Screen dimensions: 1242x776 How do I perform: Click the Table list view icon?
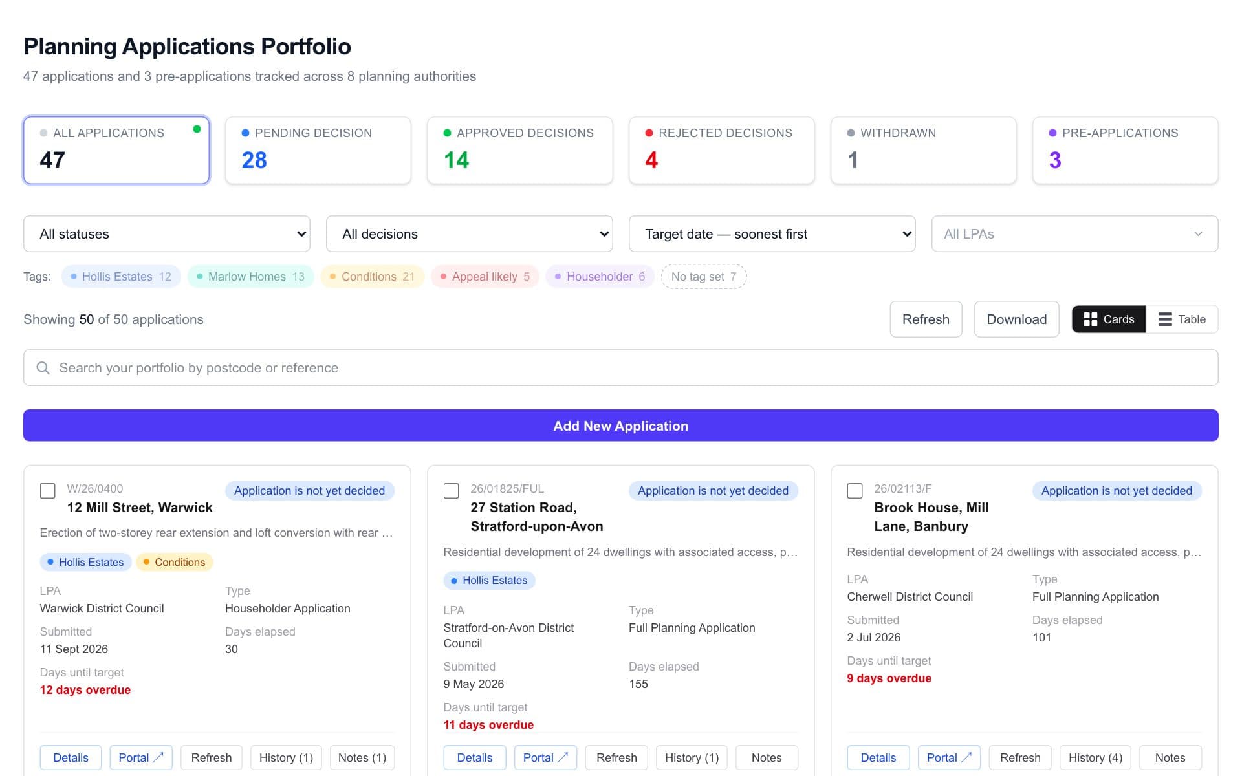coord(1164,319)
